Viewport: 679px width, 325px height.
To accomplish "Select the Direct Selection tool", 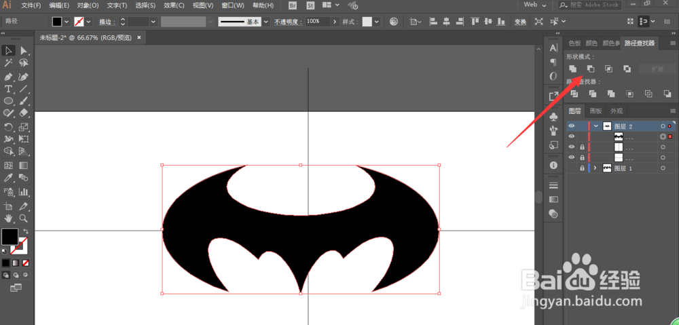I will (23, 51).
